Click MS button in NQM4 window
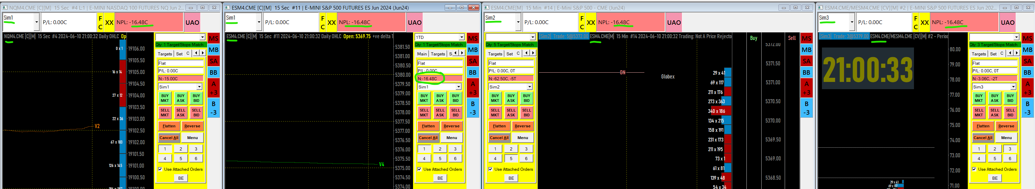The image size is (1035, 189). click(213, 39)
